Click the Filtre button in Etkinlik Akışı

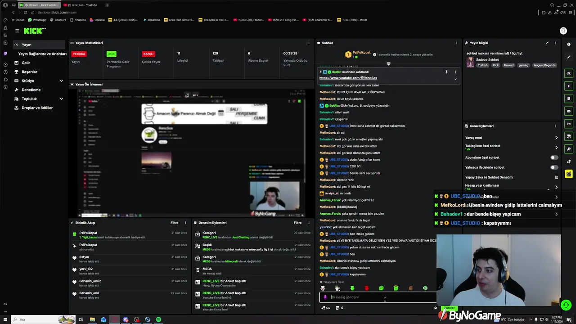175,223
